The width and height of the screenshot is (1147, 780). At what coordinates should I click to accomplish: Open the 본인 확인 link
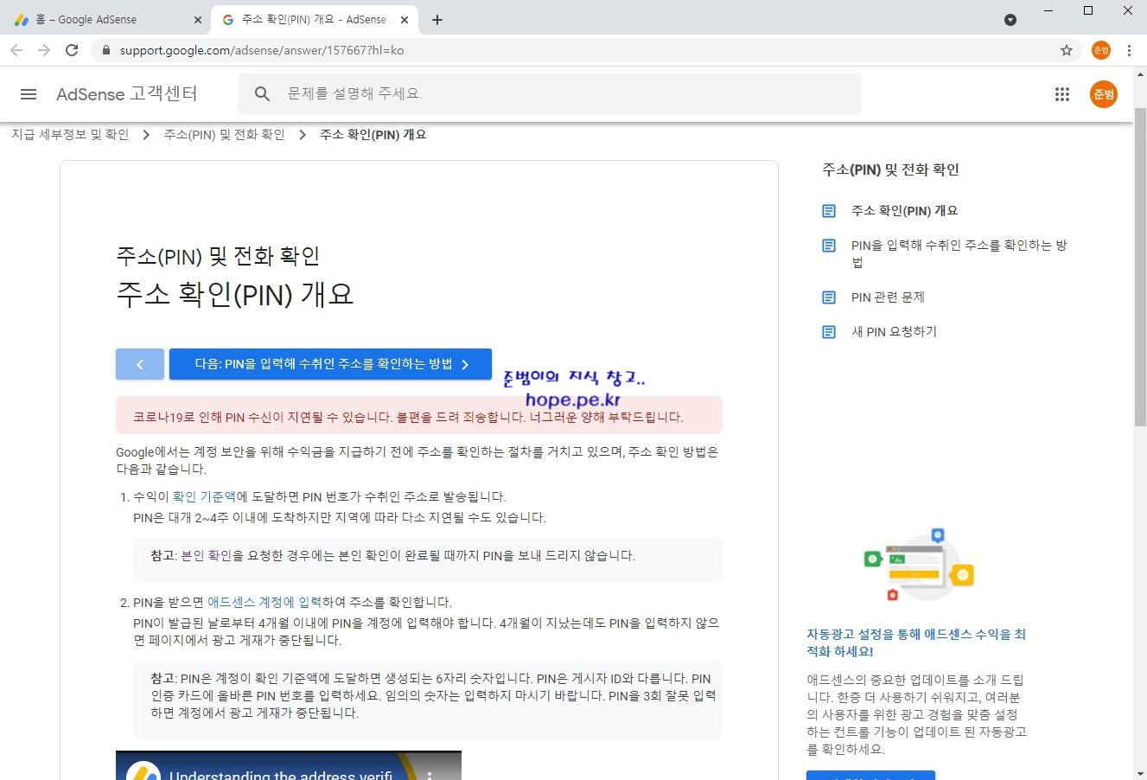pos(206,555)
